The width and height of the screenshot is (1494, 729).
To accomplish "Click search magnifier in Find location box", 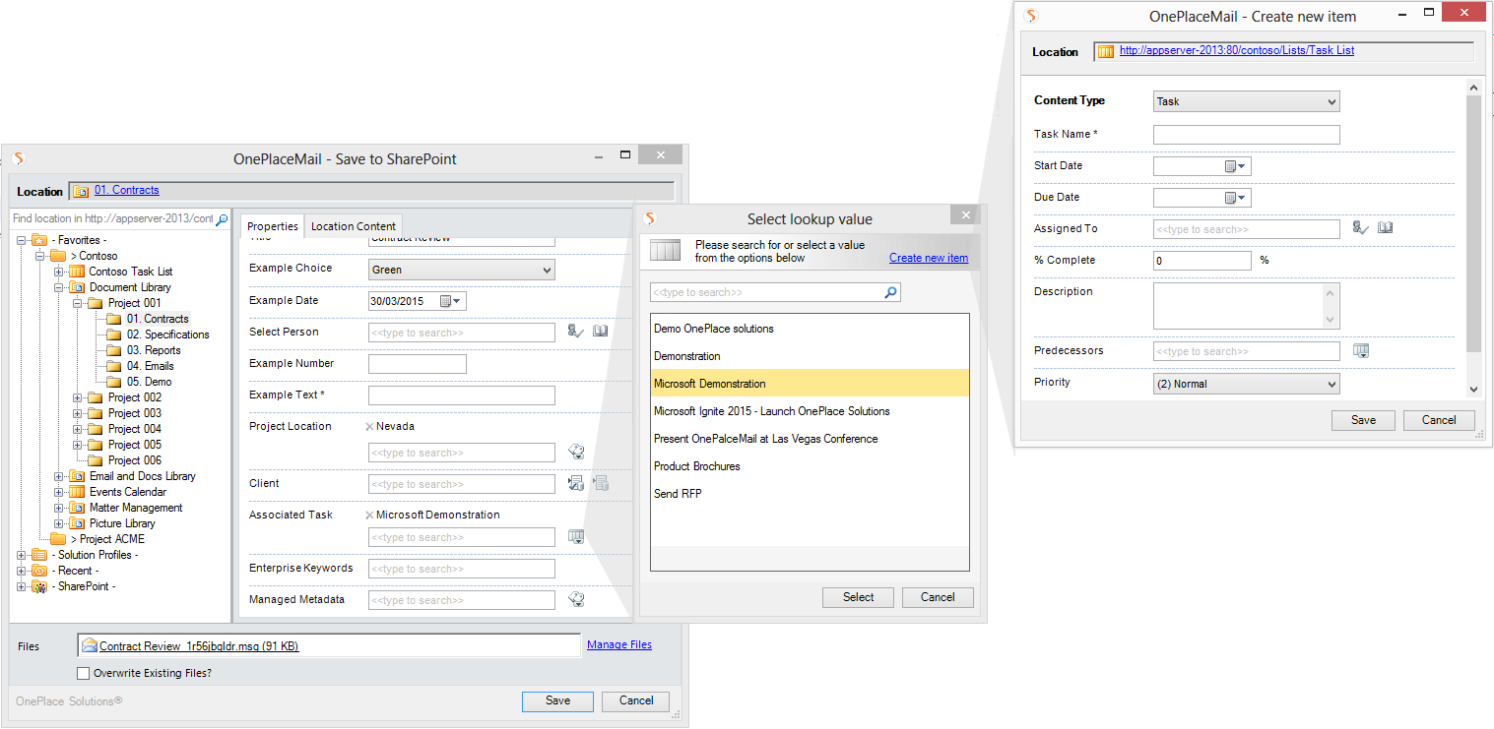I will [222, 219].
